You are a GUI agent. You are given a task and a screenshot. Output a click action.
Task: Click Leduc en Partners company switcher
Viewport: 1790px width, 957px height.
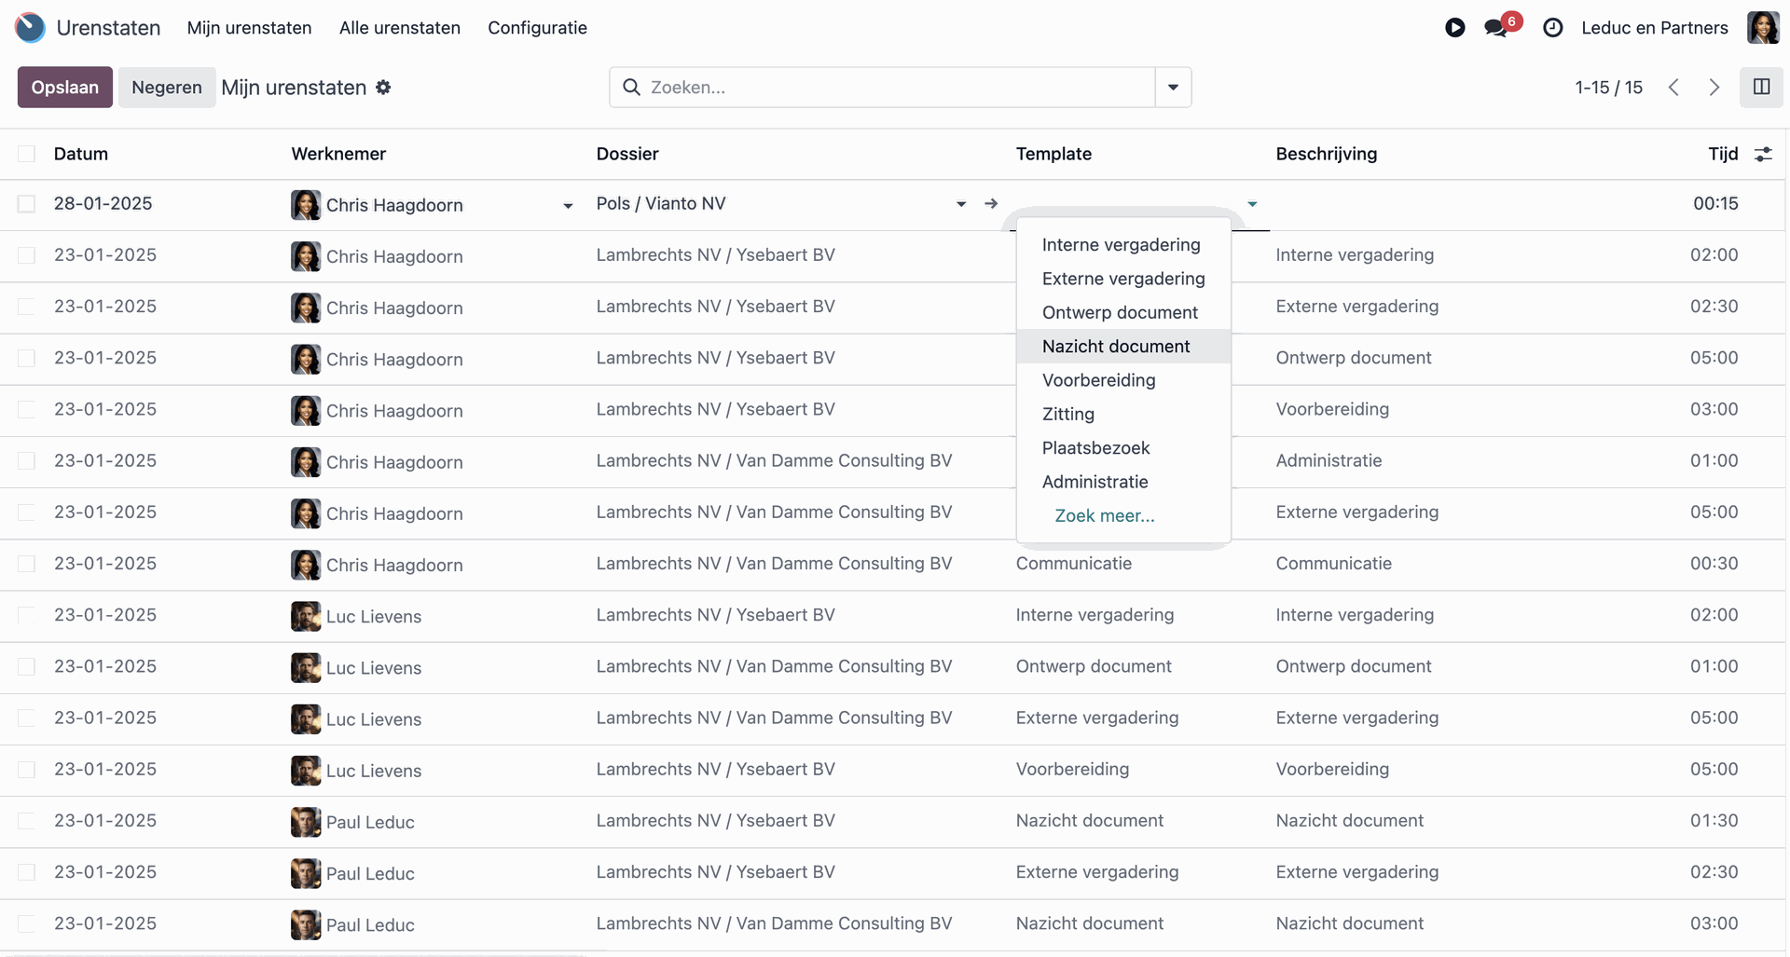pos(1655,28)
